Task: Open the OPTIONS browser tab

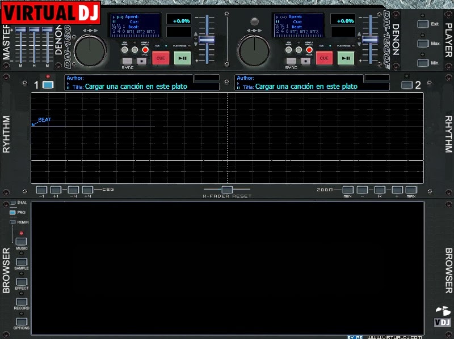Action: [22, 321]
